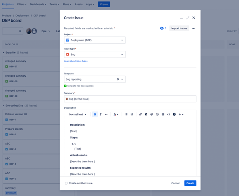This screenshot has height=196, width=239.
Task: Insert a link in description
Action: pos(140,114)
